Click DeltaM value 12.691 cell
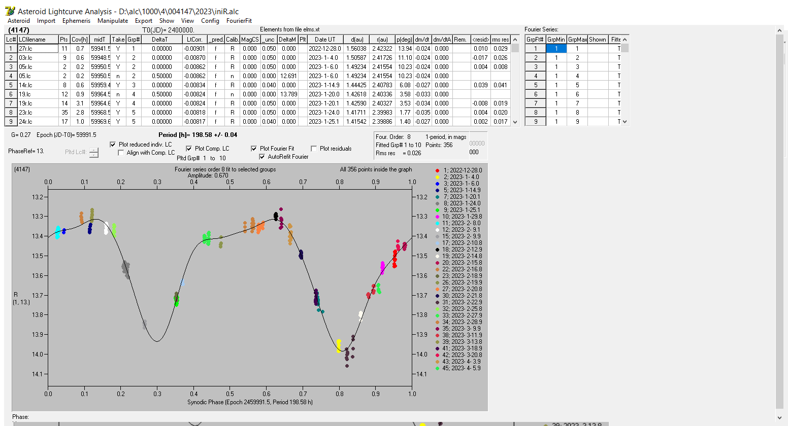Image resolution: width=788 pixels, height=426 pixels. tap(288, 76)
